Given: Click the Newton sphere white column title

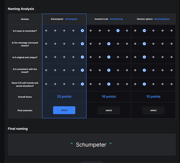Looking at the screenshot, I should pyautogui.click(x=145, y=19).
